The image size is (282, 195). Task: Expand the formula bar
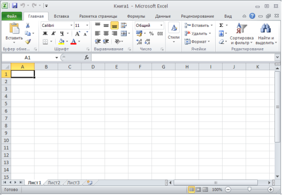pos(277,57)
